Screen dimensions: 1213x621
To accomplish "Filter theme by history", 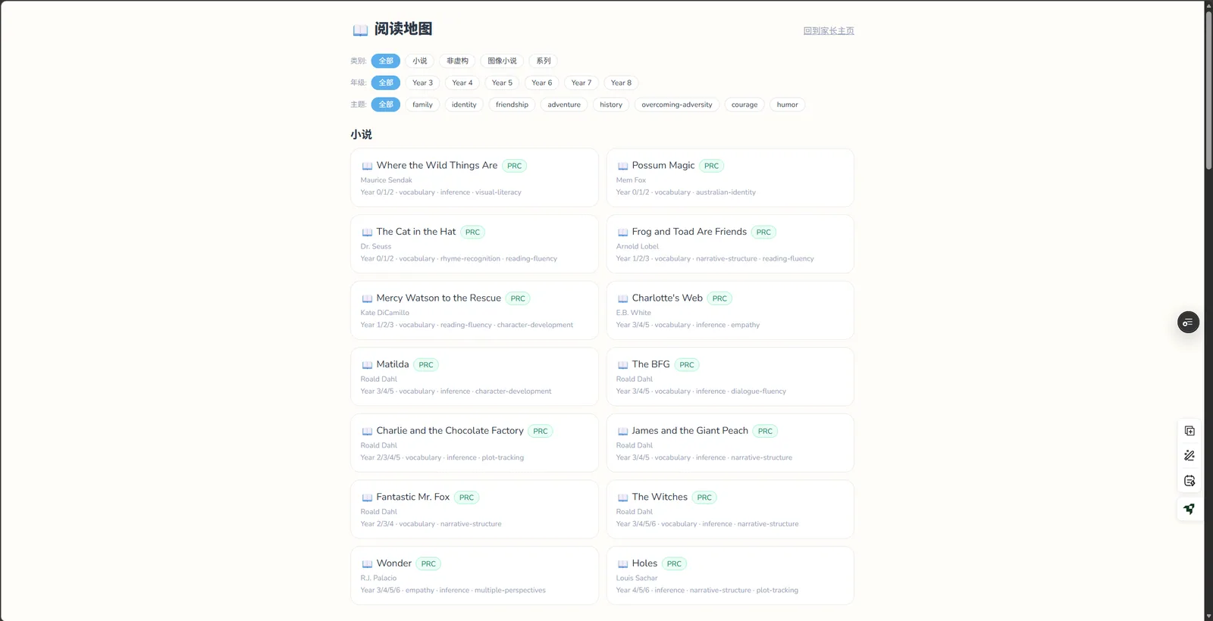I will click(x=611, y=105).
